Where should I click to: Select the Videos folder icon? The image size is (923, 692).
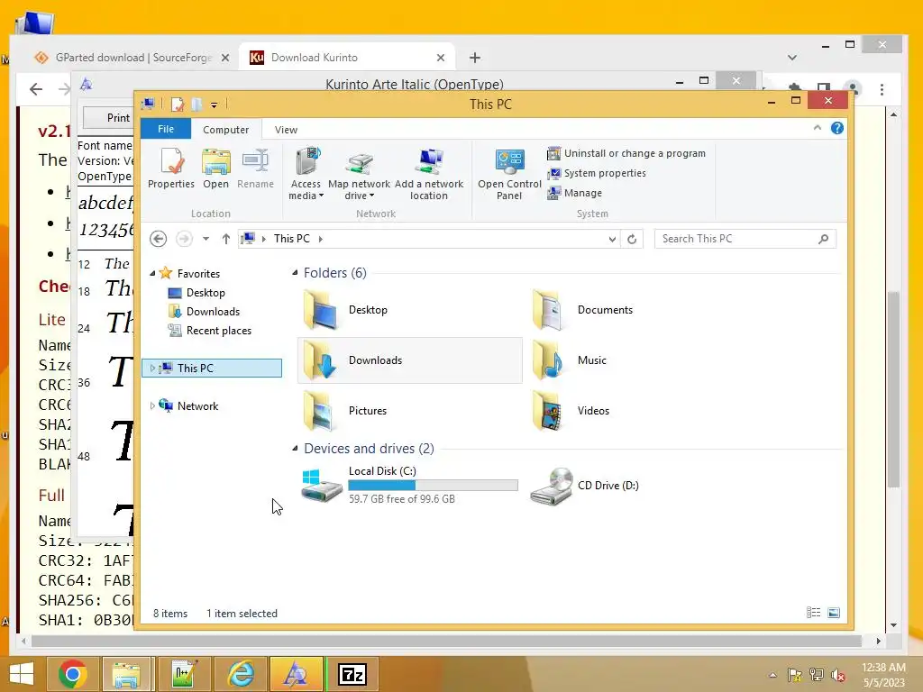pos(548,411)
